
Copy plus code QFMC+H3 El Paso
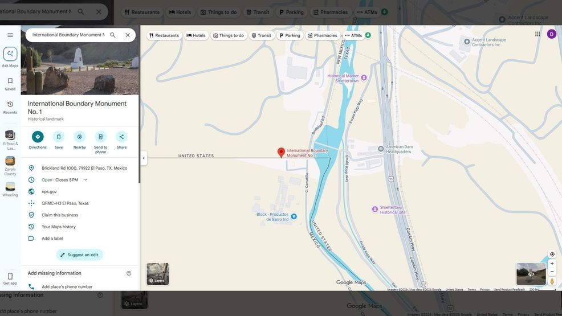(x=80, y=203)
